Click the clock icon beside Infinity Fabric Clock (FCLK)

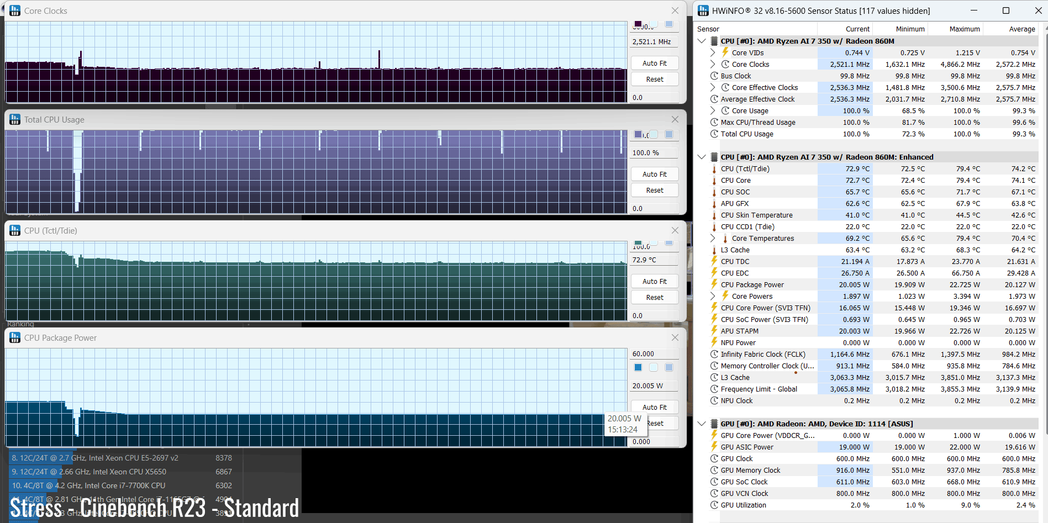pos(714,354)
